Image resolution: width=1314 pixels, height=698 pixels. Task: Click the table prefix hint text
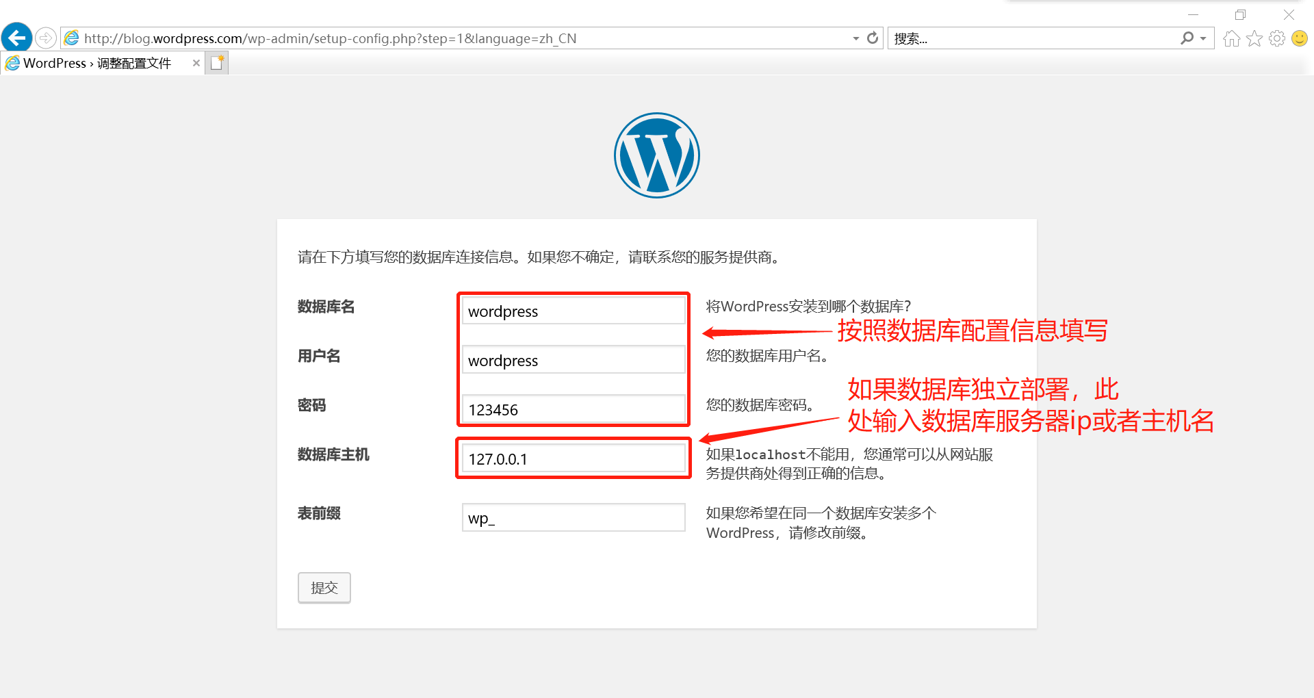pos(821,523)
